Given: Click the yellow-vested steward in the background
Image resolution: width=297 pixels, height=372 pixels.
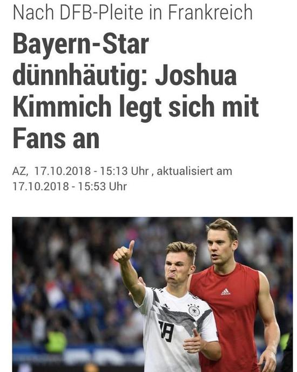Looking at the screenshot, I should click(x=56, y=341).
